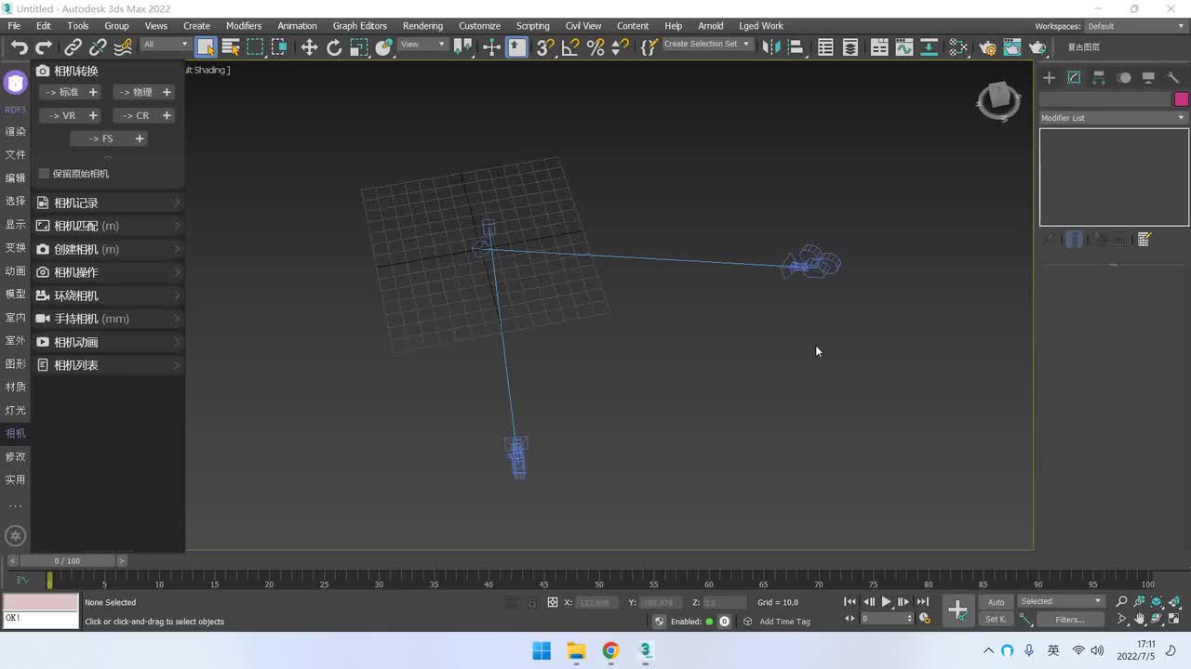This screenshot has width=1191, height=669.
Task: Toggle the angle snap icon
Action: click(x=570, y=47)
